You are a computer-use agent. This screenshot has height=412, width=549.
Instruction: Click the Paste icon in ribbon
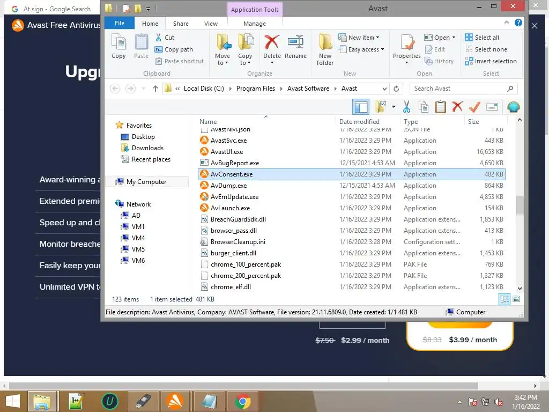(141, 46)
